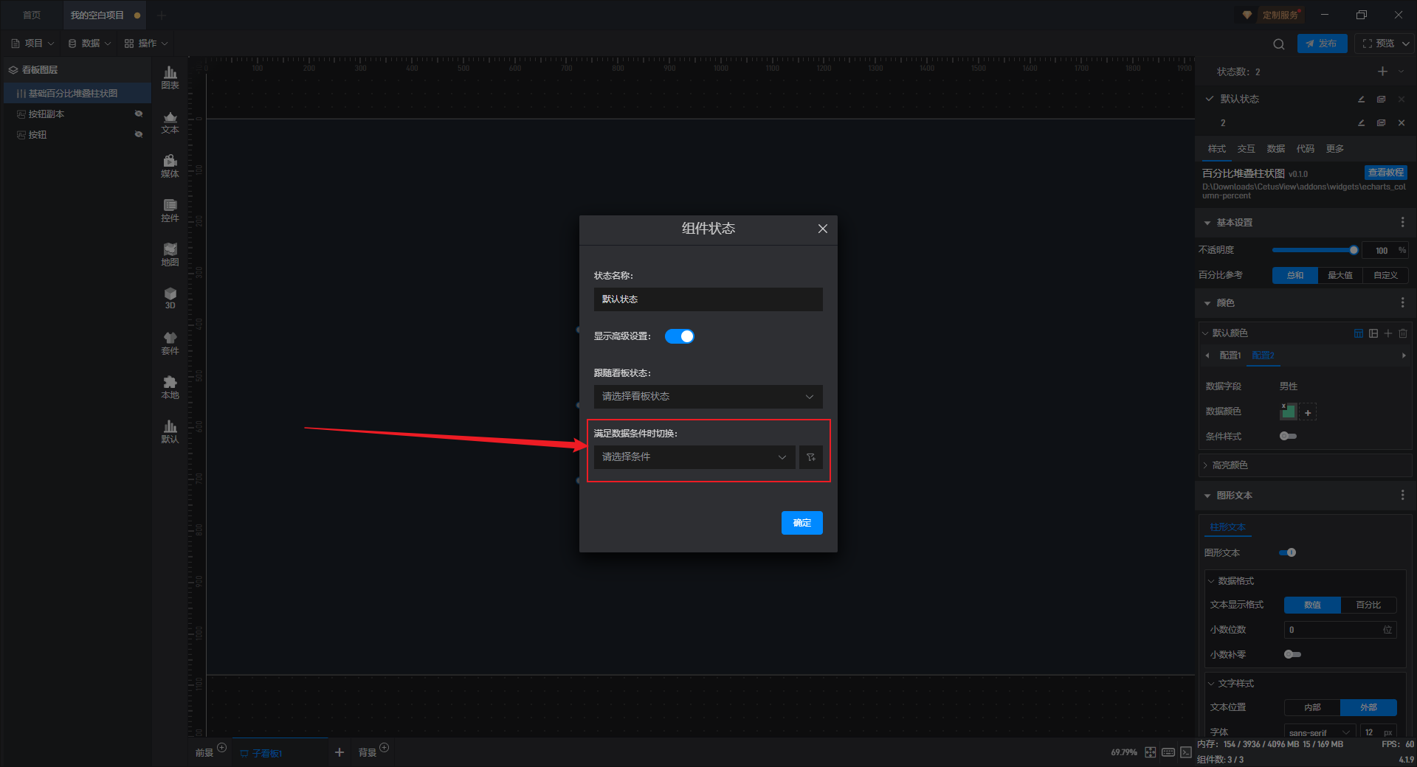Open the 套件 kit components panel

[x=170, y=343]
